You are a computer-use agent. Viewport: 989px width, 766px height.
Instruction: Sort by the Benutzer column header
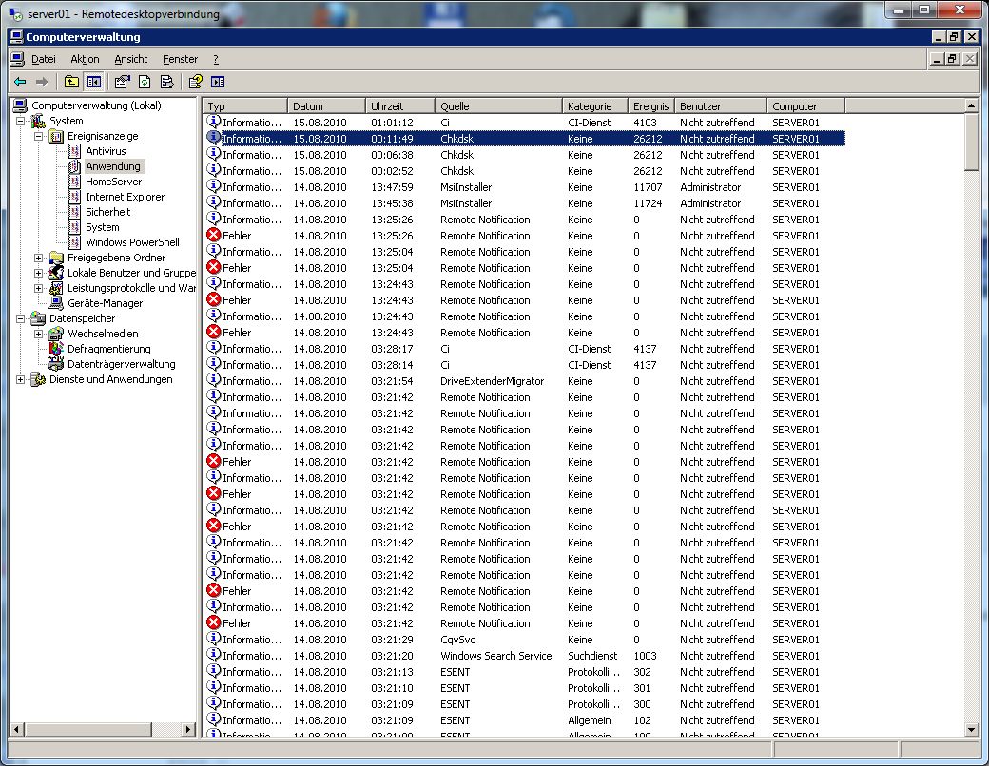tap(721, 105)
